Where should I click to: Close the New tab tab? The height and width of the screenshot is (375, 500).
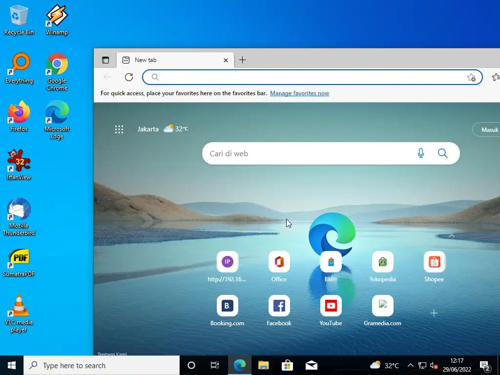tap(226, 60)
